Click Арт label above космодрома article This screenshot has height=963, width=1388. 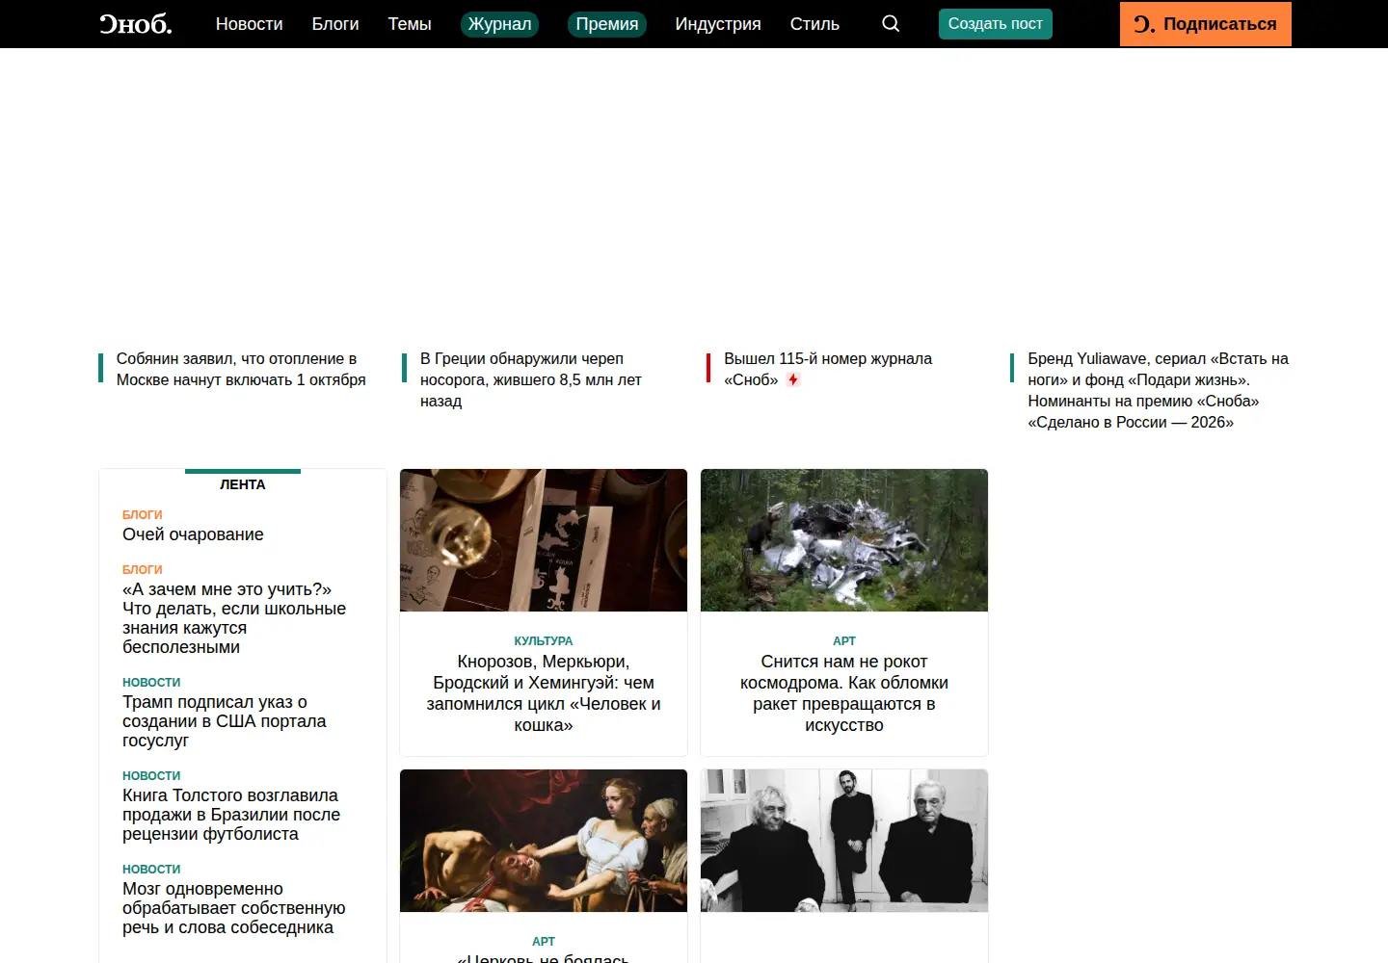[x=844, y=641]
